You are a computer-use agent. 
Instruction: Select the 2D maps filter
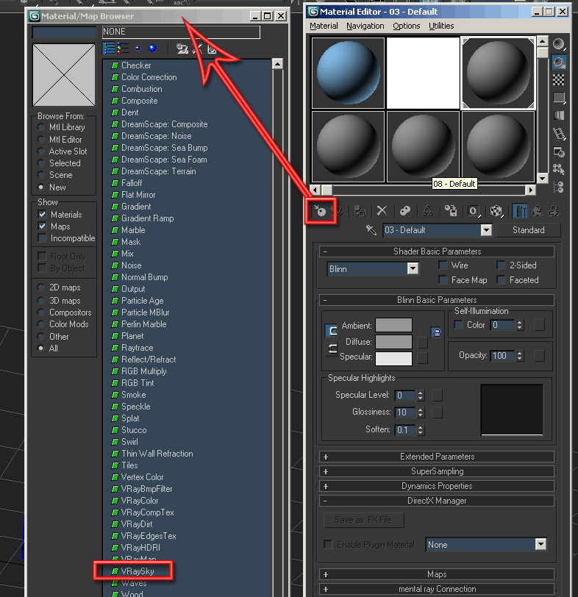click(x=40, y=287)
